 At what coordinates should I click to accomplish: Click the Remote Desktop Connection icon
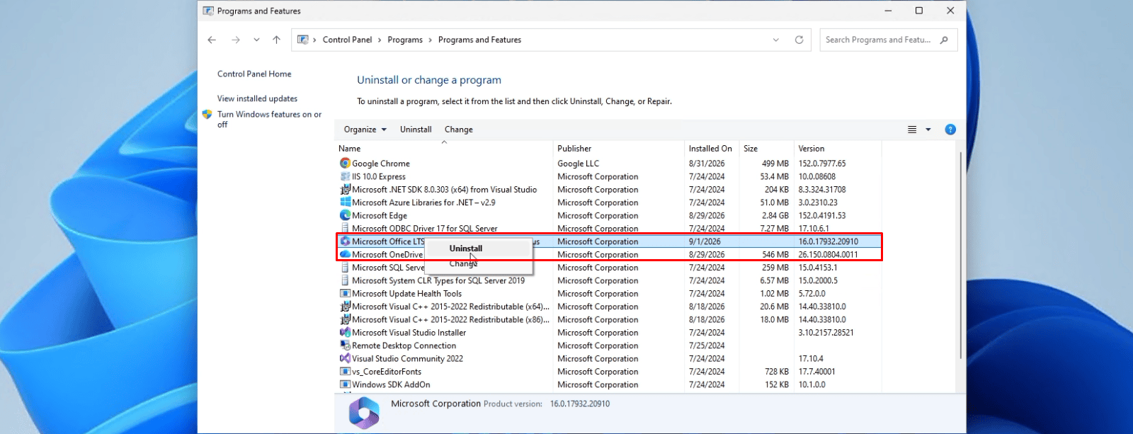[345, 346]
